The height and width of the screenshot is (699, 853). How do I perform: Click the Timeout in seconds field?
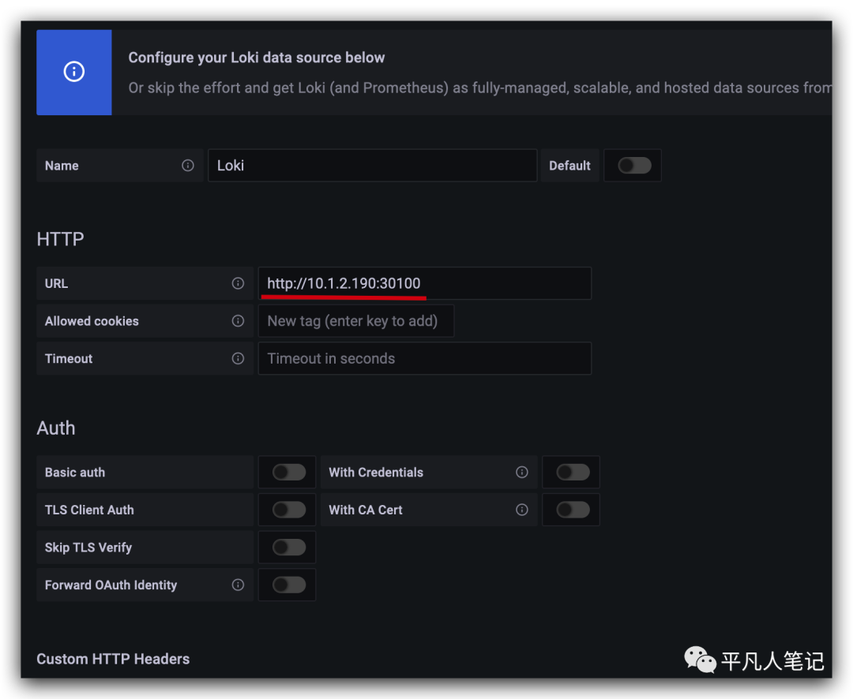pyautogui.click(x=425, y=358)
